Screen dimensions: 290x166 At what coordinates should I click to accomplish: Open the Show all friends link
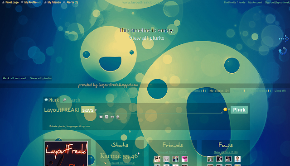pyautogui.click(x=173, y=152)
